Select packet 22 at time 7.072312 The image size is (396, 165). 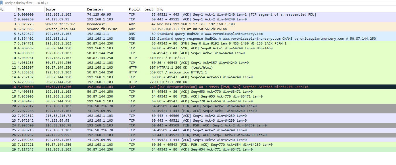[198, 116]
